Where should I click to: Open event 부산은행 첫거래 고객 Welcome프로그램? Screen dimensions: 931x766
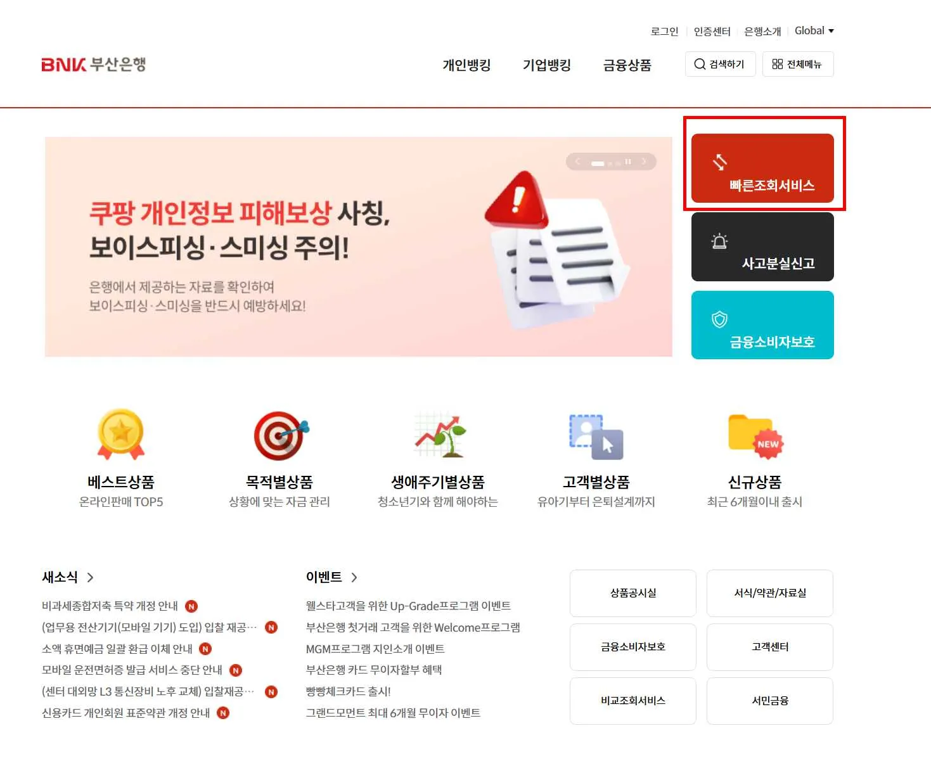pos(413,627)
